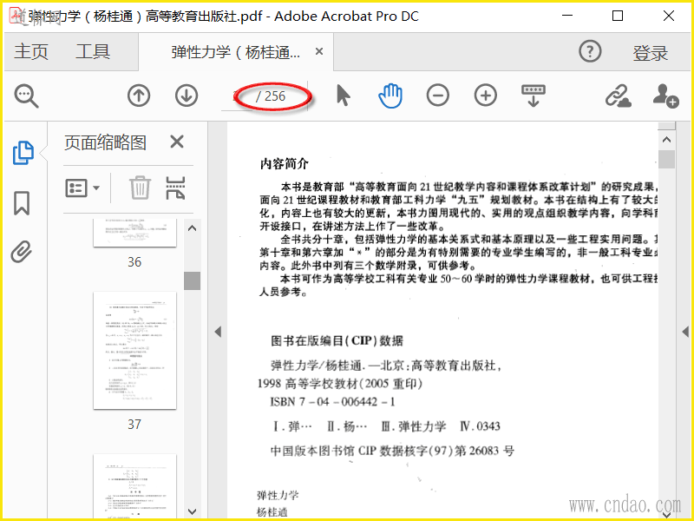Image resolution: width=694 pixels, height=521 pixels.
Task: Click the page layout replace icon
Action: 175,188
